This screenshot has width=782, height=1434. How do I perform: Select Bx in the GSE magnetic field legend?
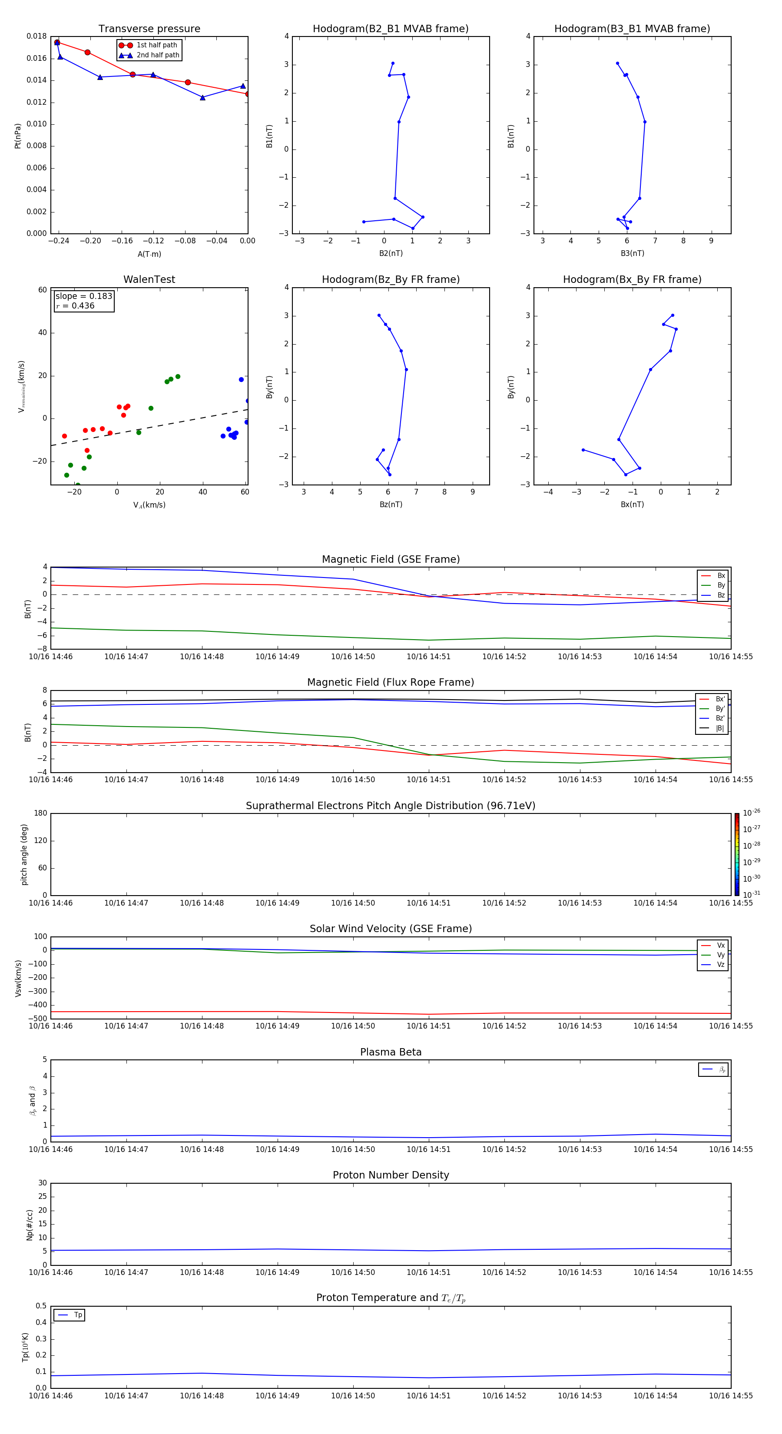pyautogui.click(x=713, y=576)
